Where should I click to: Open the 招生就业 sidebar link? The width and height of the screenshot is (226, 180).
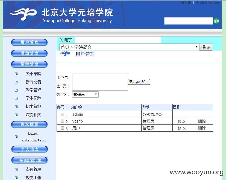33,107
